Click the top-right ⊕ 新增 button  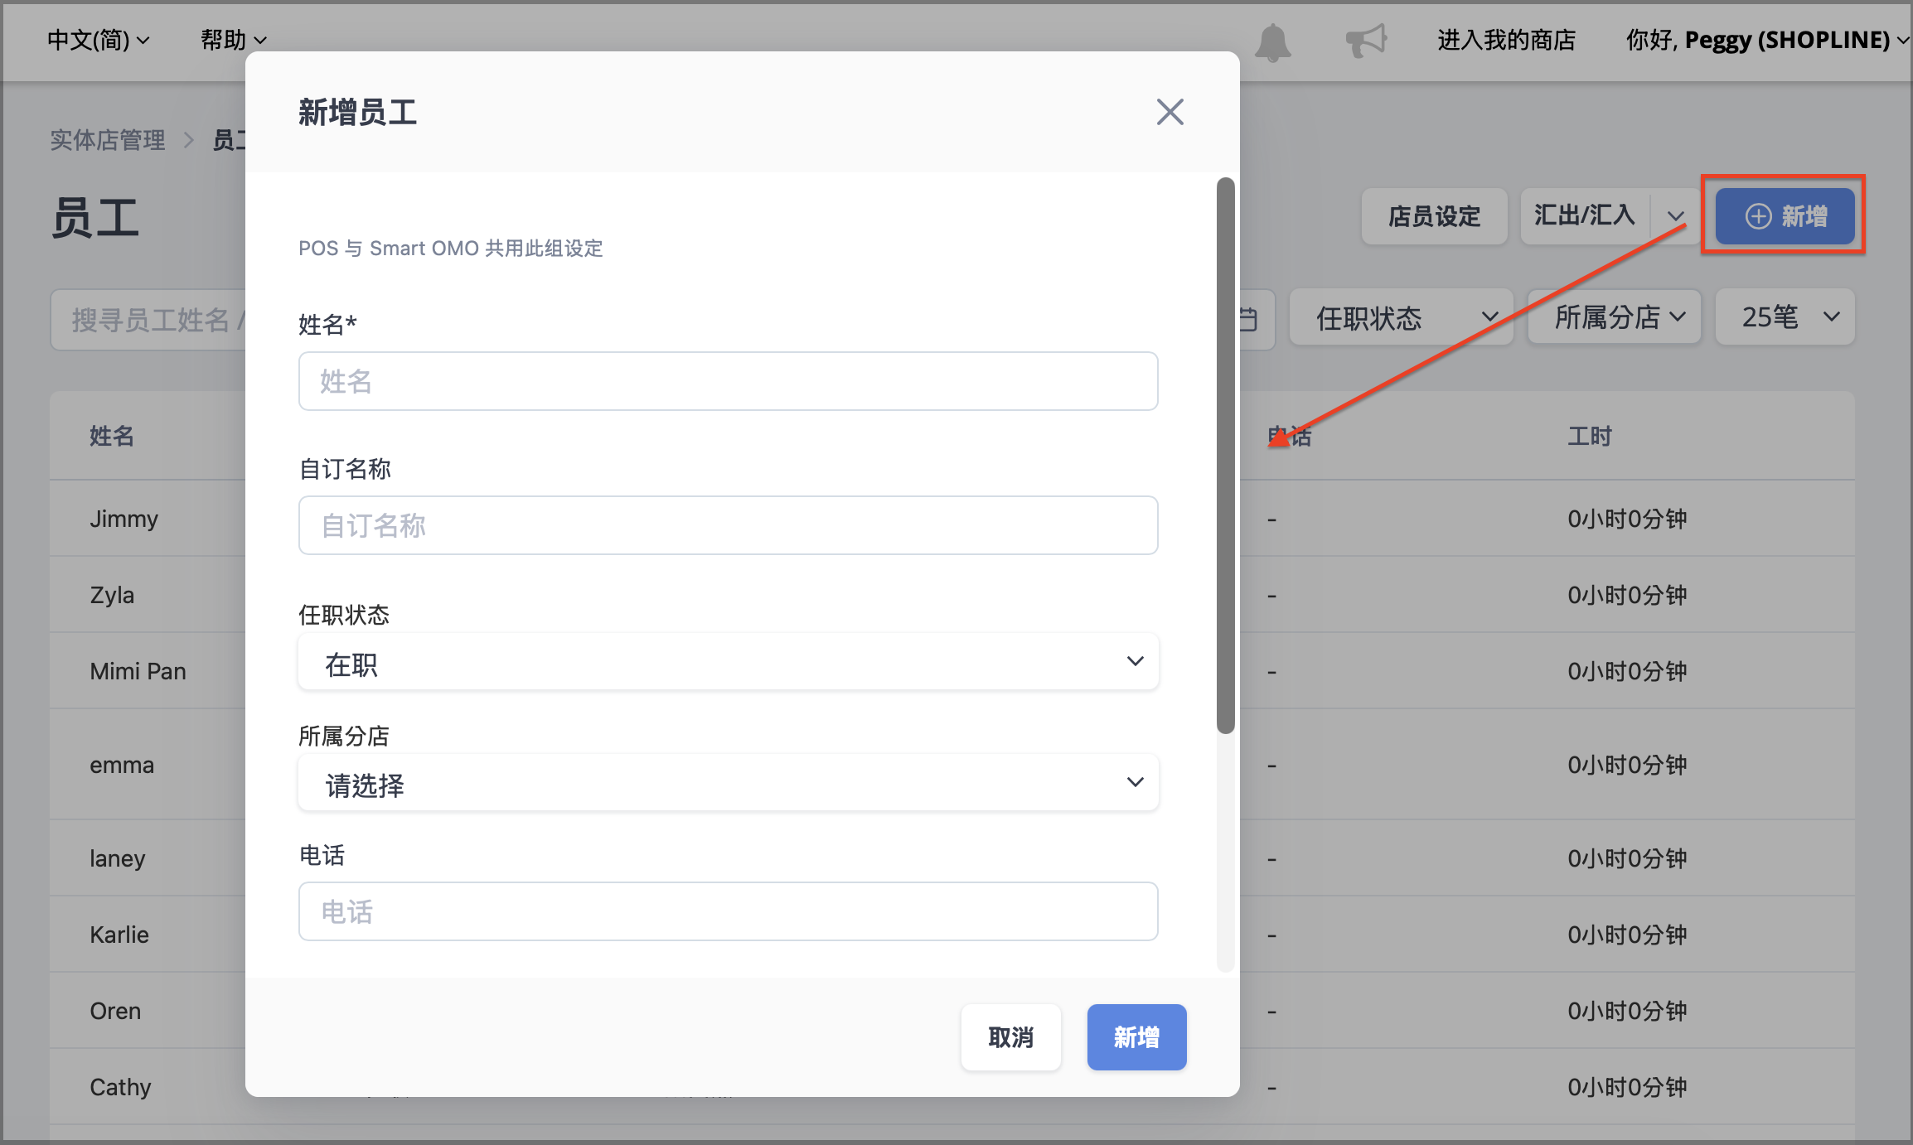tap(1785, 216)
